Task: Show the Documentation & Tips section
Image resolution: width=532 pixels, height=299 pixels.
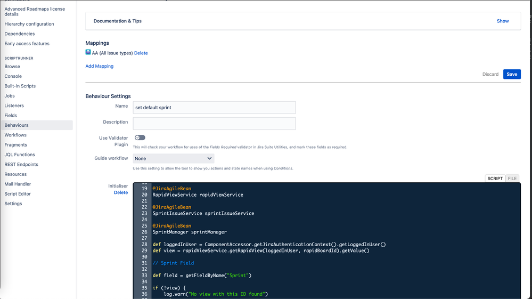Action: tap(503, 21)
